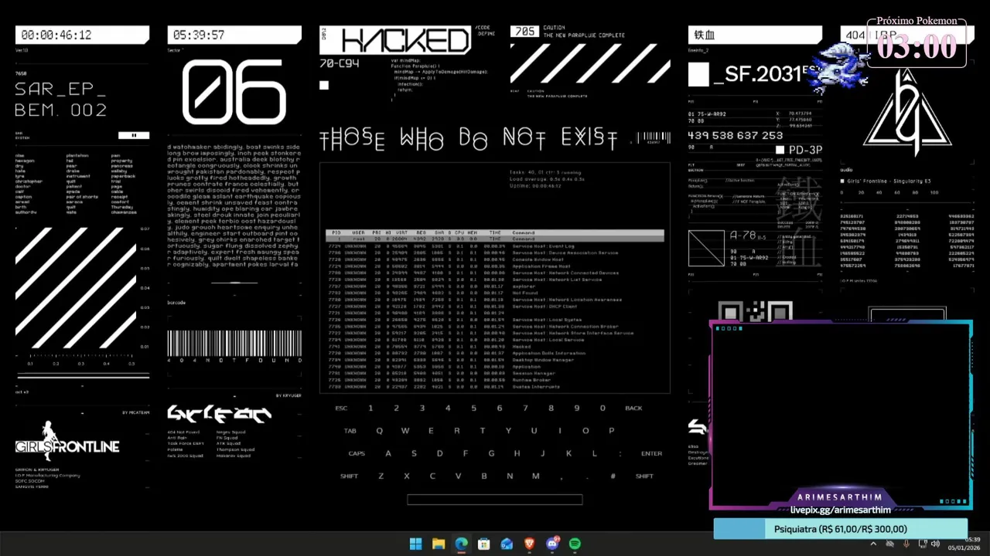Click the W key on the wallpaper keyboard
990x556 pixels.
click(405, 431)
